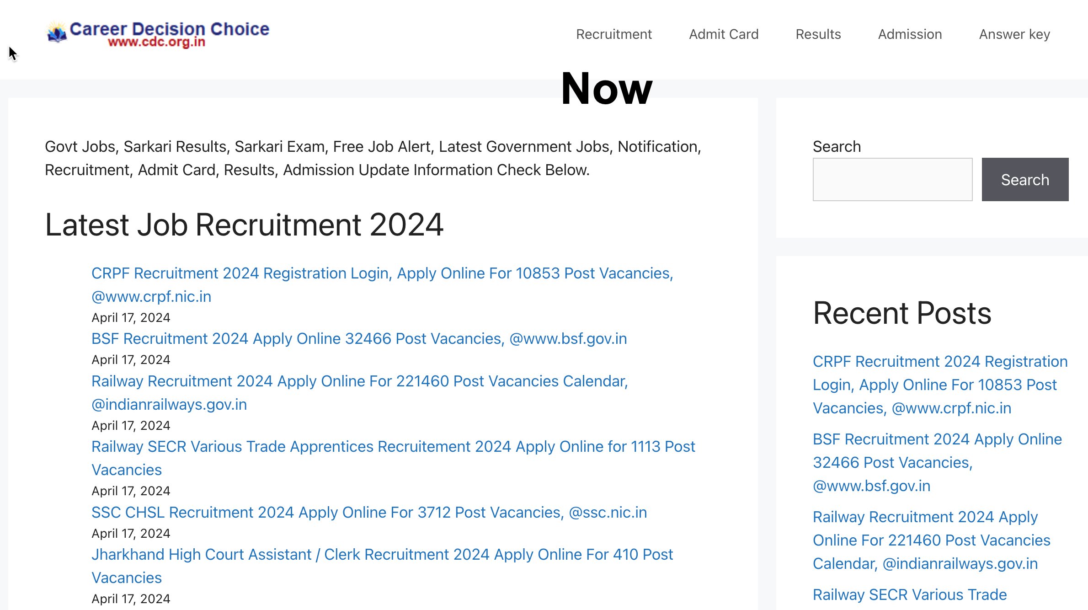This screenshot has height=610, width=1088.
Task: Click the 'Recent Posts' heading
Action: click(902, 313)
